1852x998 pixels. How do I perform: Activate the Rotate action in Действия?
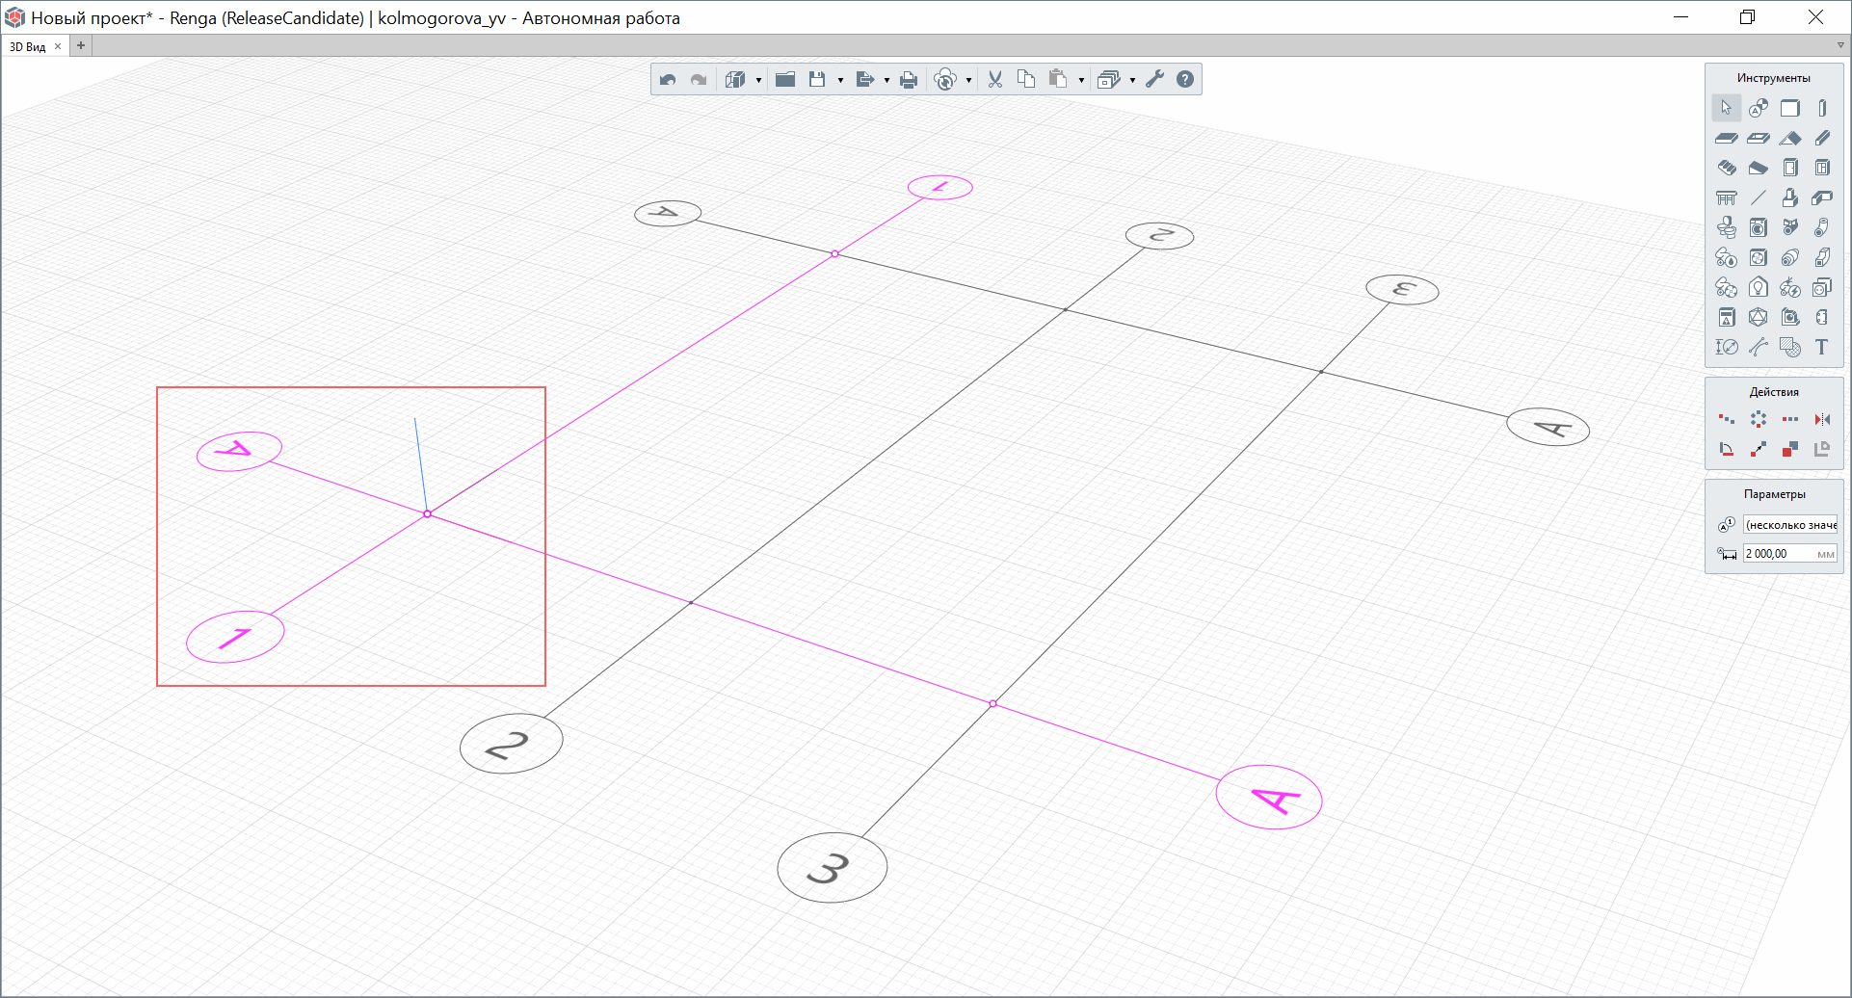click(x=1727, y=449)
